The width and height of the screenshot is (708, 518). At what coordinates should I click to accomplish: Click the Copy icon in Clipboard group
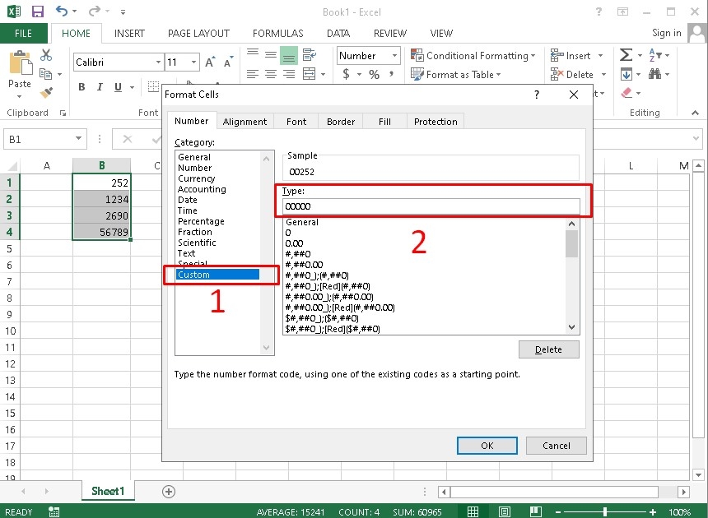click(45, 73)
